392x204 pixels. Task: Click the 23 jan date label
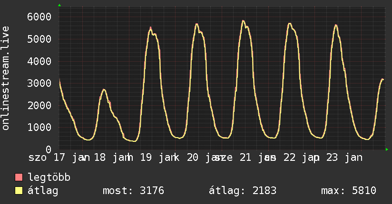344,158
